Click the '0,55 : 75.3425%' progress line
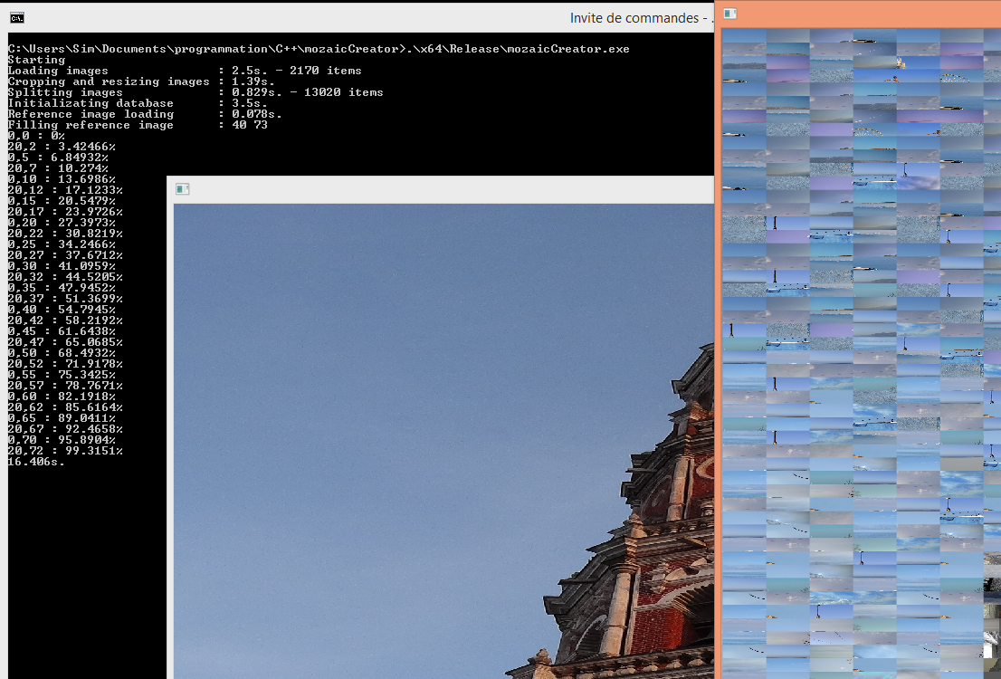 click(x=62, y=375)
